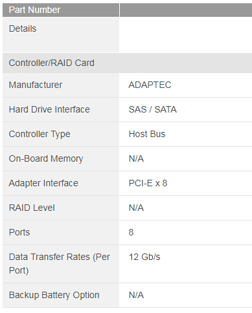252x313 pixels.
Task: Click the Host Bus value
Action: pos(147,134)
